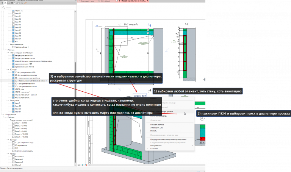Close the 1 - Монтаж перемычки tab
Image resolution: width=291 pixels, height=172 pixels.
148,1
